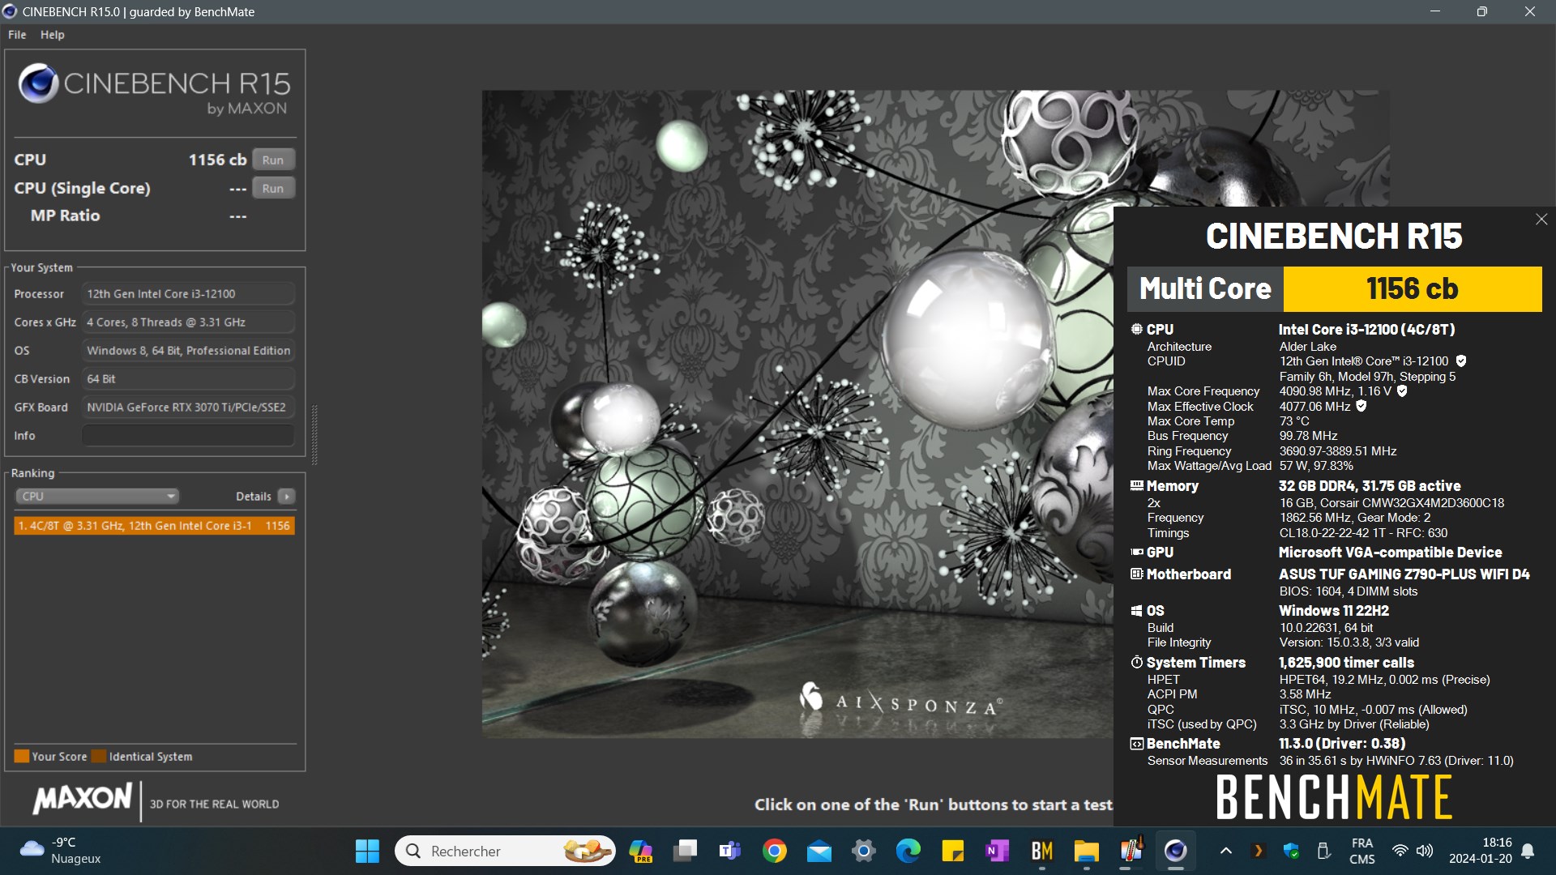Image resolution: width=1556 pixels, height=875 pixels.
Task: Click the rendered benchmark scene image
Action: (797, 413)
